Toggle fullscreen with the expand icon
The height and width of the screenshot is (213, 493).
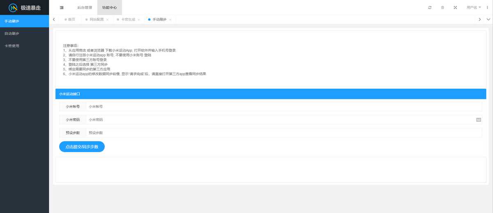tap(455, 7)
